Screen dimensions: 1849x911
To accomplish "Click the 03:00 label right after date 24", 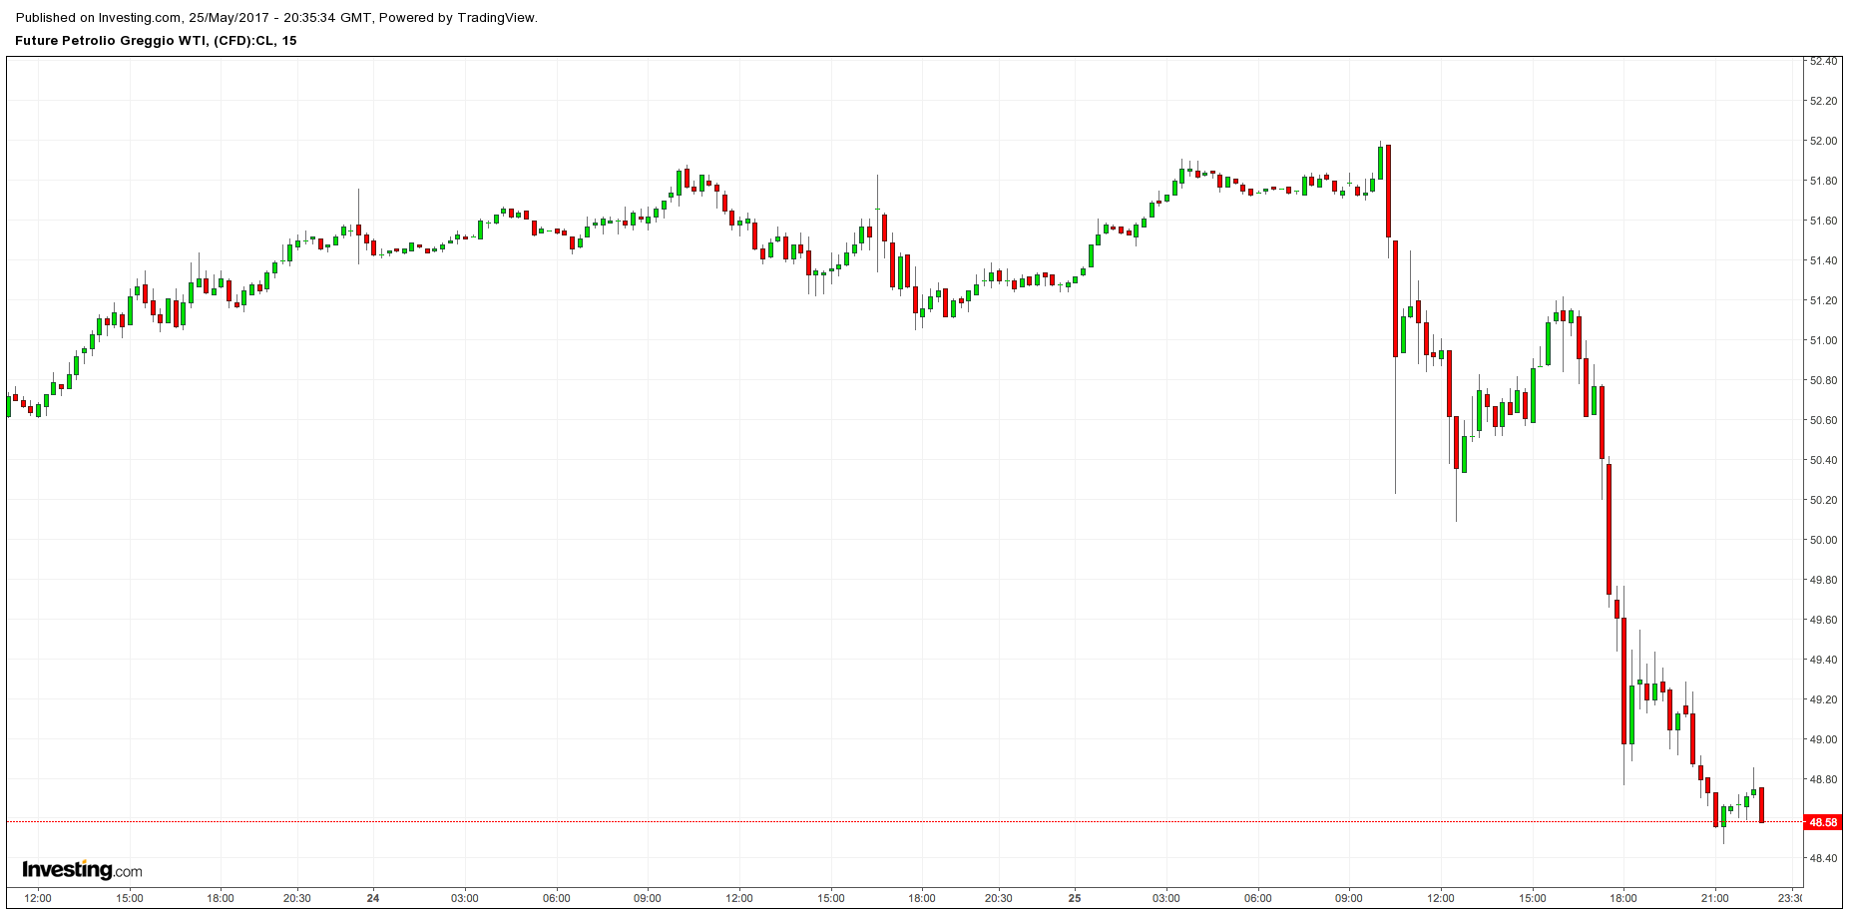I will pos(464,898).
